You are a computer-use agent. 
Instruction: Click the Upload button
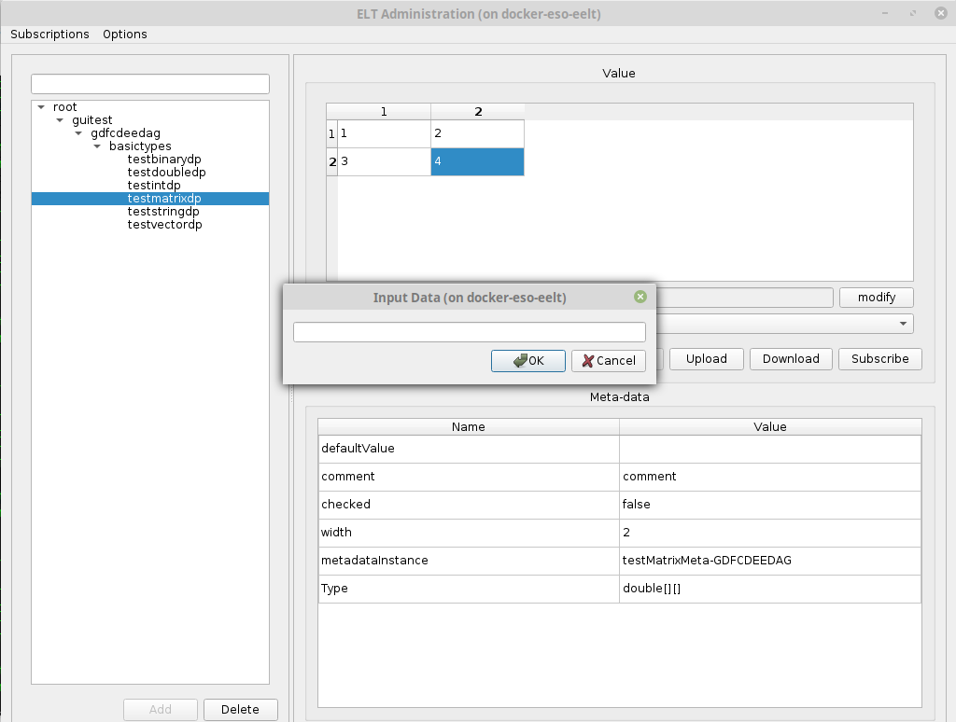tap(706, 359)
